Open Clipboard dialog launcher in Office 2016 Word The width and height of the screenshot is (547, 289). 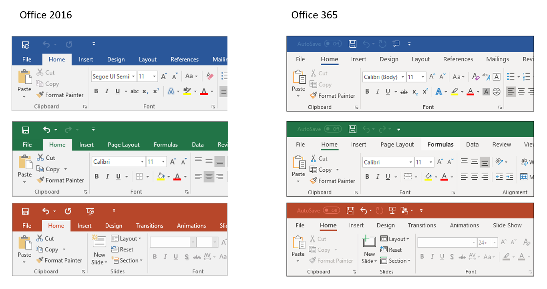click(x=85, y=107)
